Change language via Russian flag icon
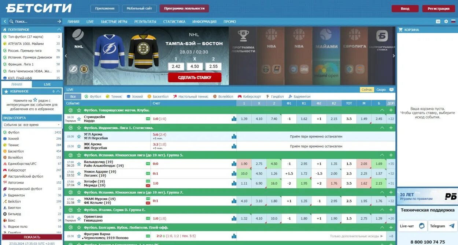458x245 pixels. click(453, 22)
